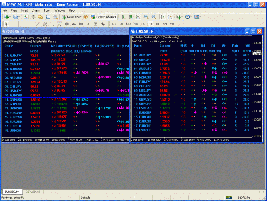Select the Text Label 'T' tool
Screen dimensions: 267x201
(x=96, y=24)
